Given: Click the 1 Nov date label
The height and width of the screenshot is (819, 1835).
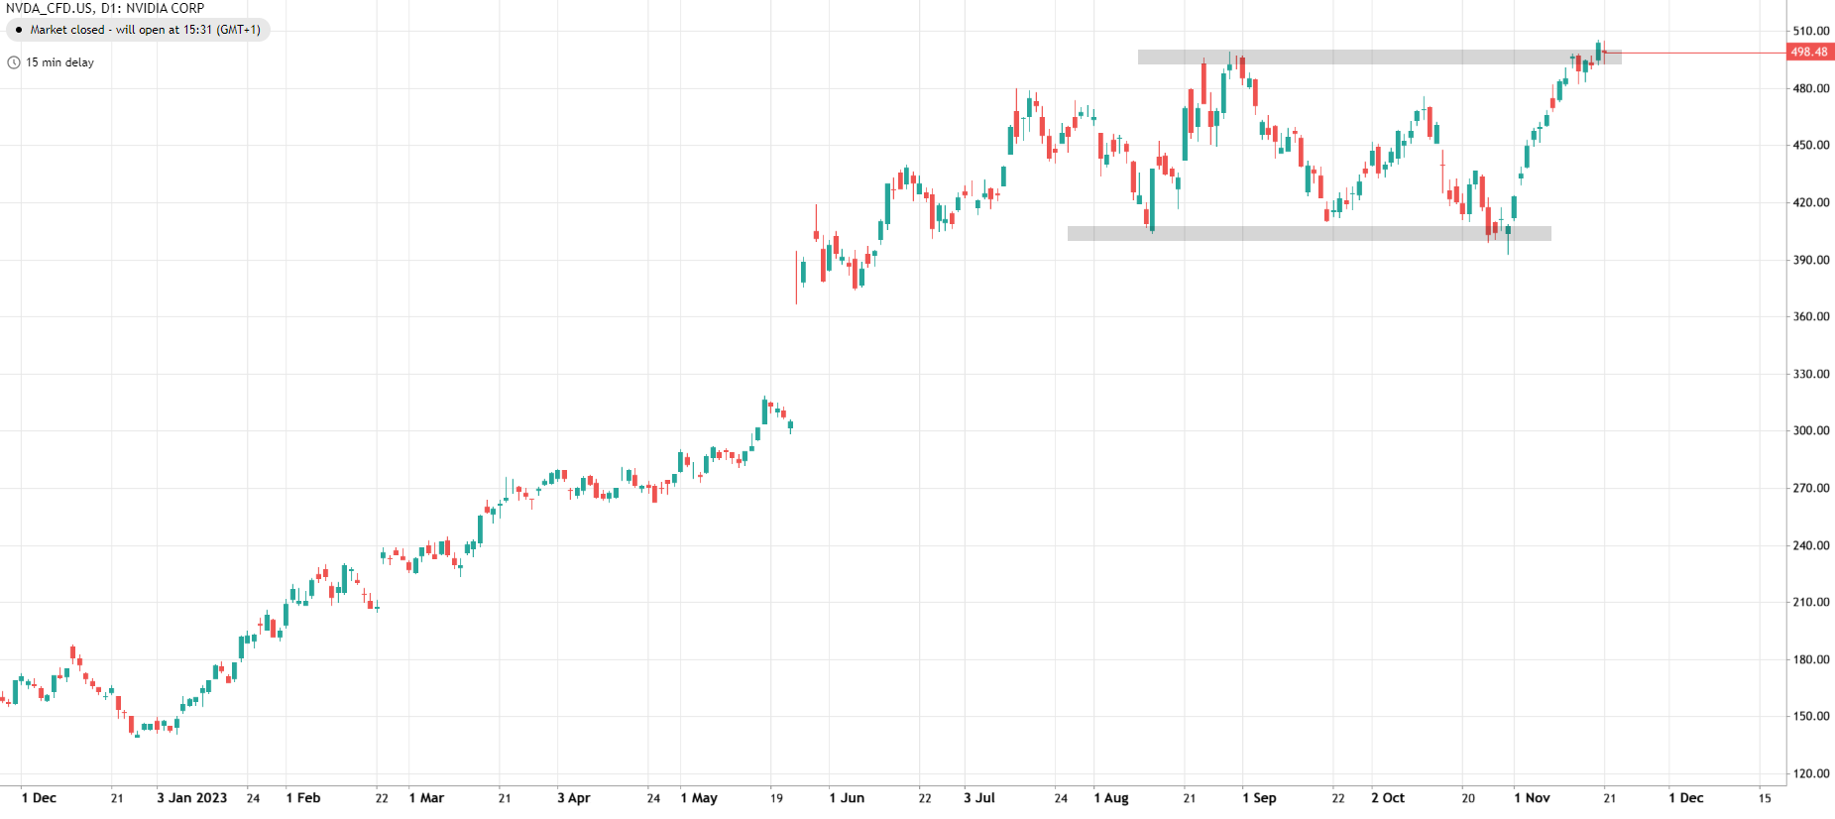Looking at the screenshot, I should 1532,798.
